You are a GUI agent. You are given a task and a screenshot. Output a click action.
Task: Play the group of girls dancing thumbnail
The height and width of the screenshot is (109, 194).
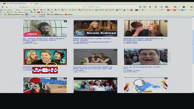(95, 85)
